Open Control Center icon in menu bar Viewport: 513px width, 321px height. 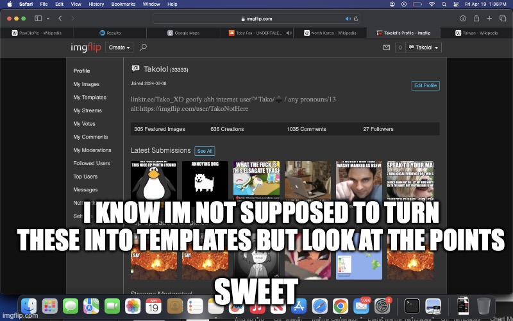(x=456, y=4)
